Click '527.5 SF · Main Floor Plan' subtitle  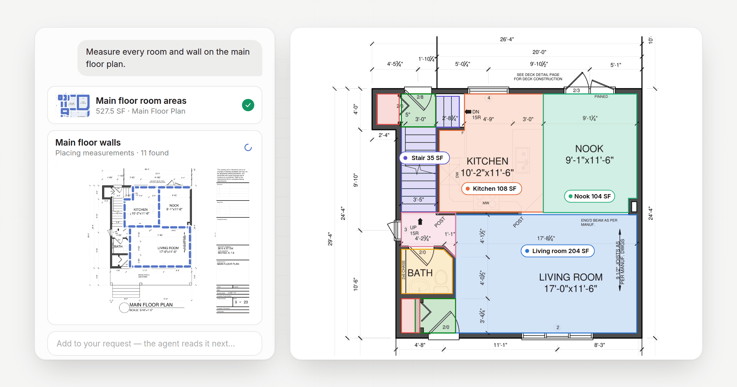coord(140,111)
